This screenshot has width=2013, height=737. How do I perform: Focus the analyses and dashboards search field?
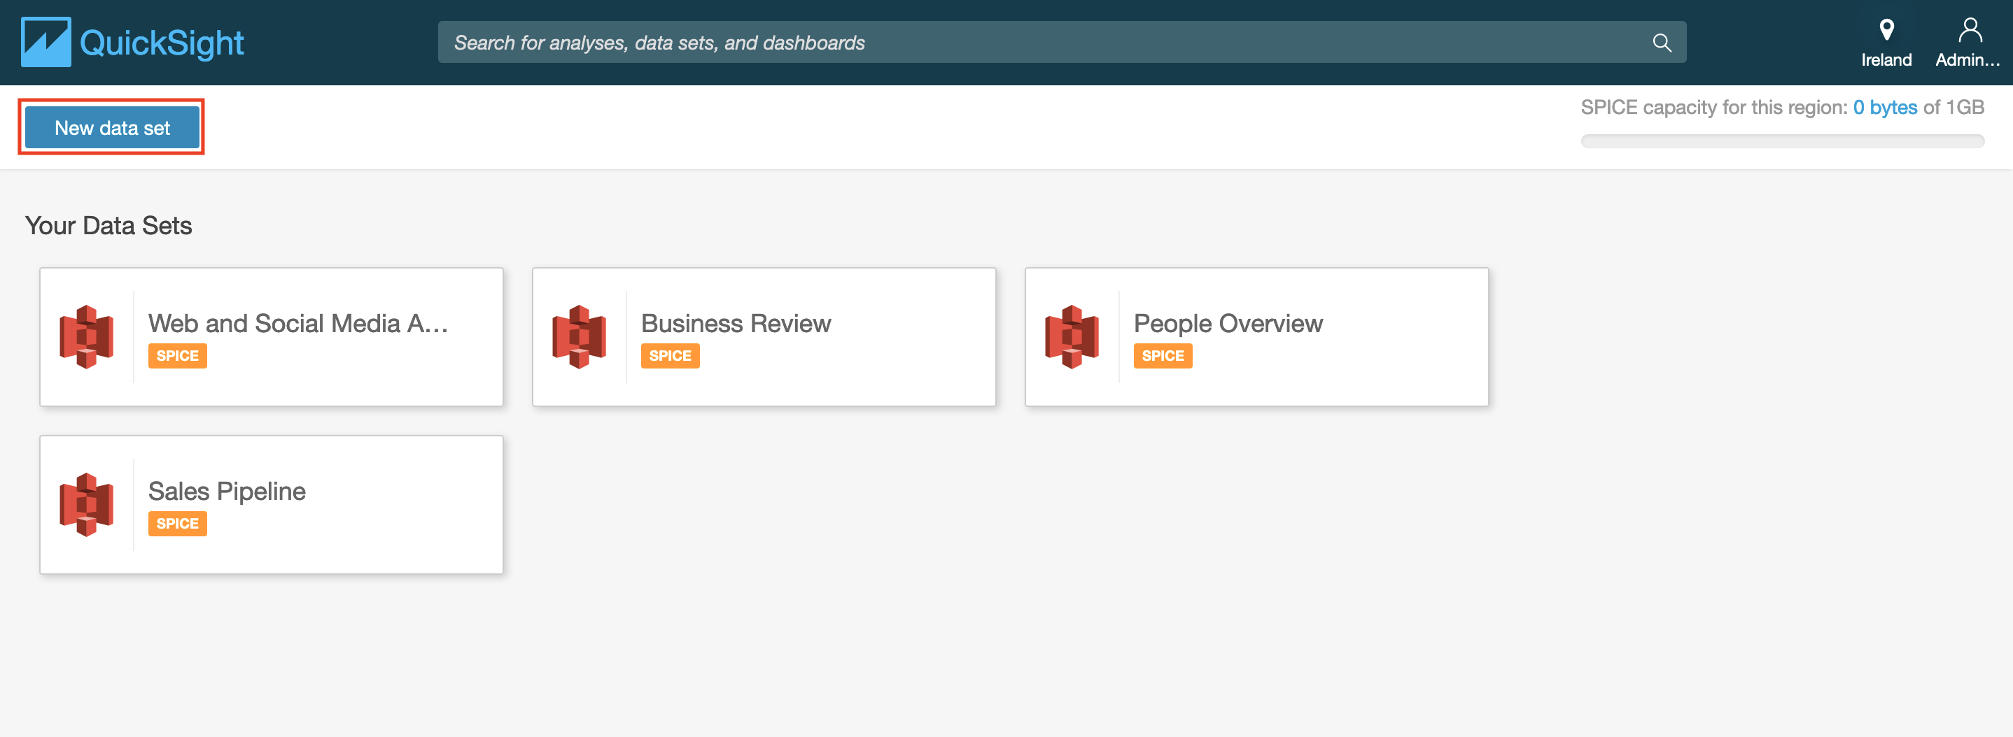1061,42
